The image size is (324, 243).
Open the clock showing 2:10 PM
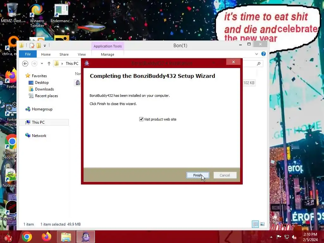pyautogui.click(x=310, y=237)
